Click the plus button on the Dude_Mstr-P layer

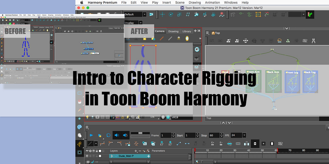click(x=149, y=156)
